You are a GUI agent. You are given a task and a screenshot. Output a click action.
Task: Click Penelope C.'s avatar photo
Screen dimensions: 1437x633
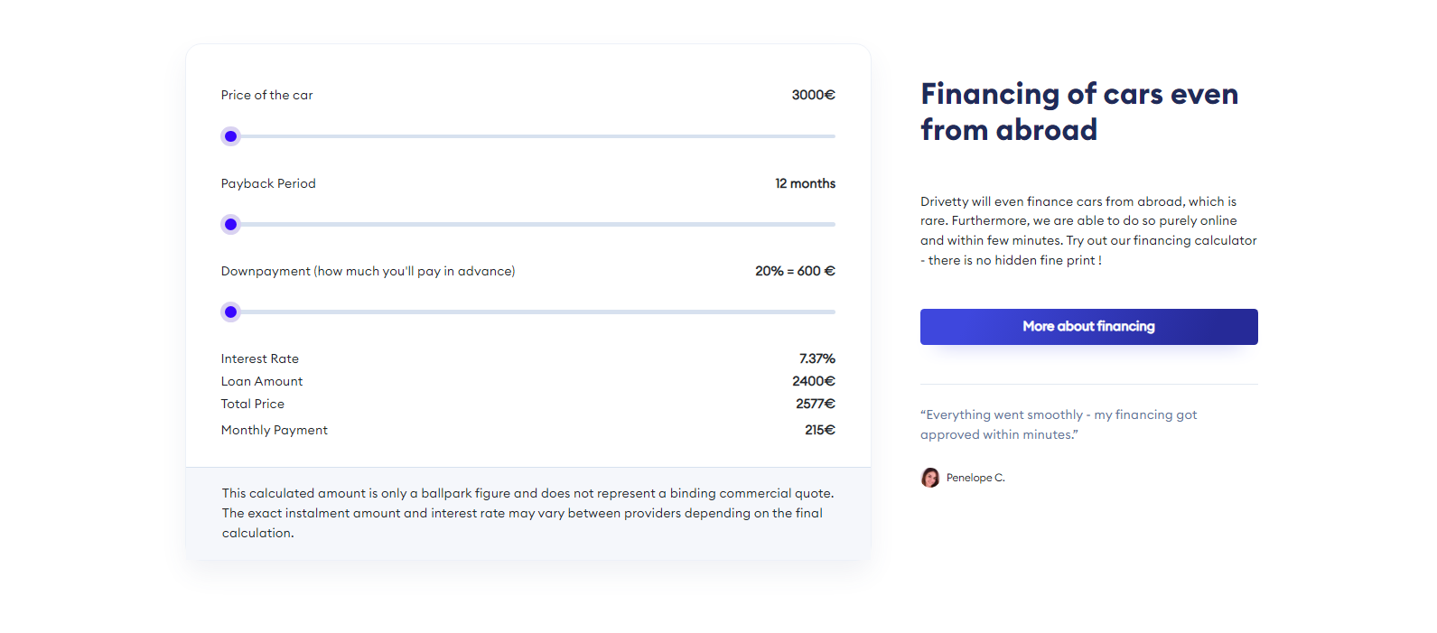[929, 478]
